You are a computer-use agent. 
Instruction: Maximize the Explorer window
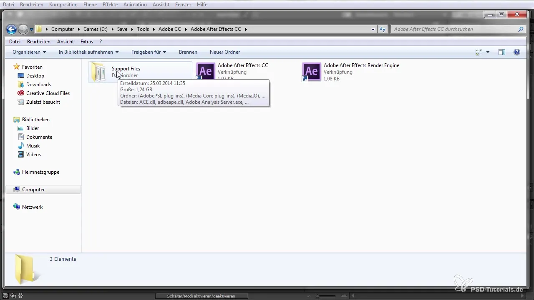[x=501, y=14]
